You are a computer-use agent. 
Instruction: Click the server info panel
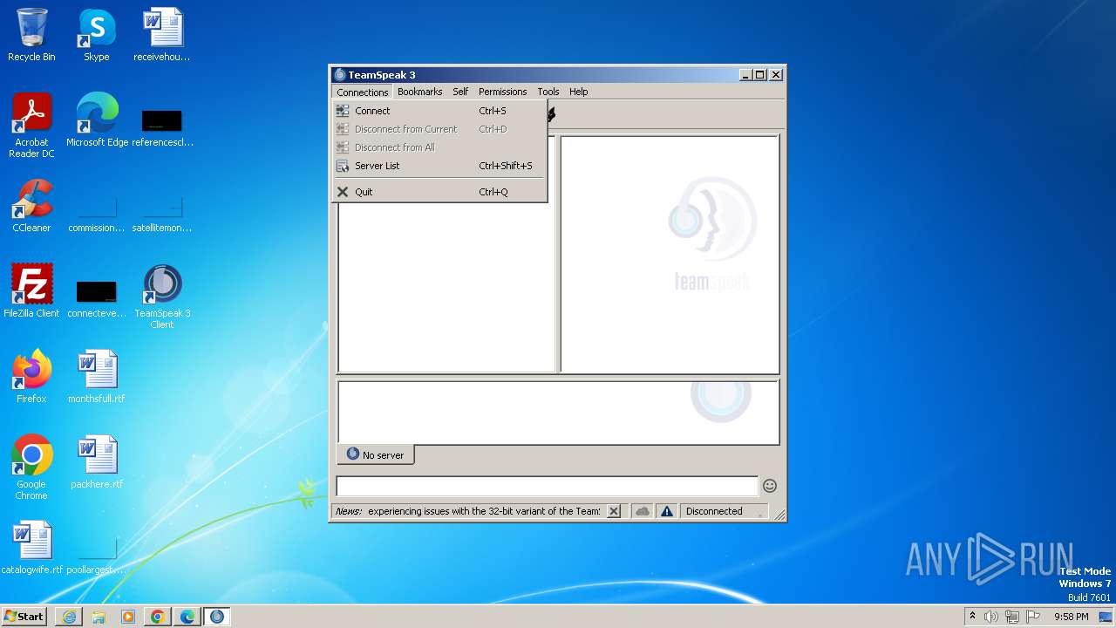pyautogui.click(x=670, y=254)
